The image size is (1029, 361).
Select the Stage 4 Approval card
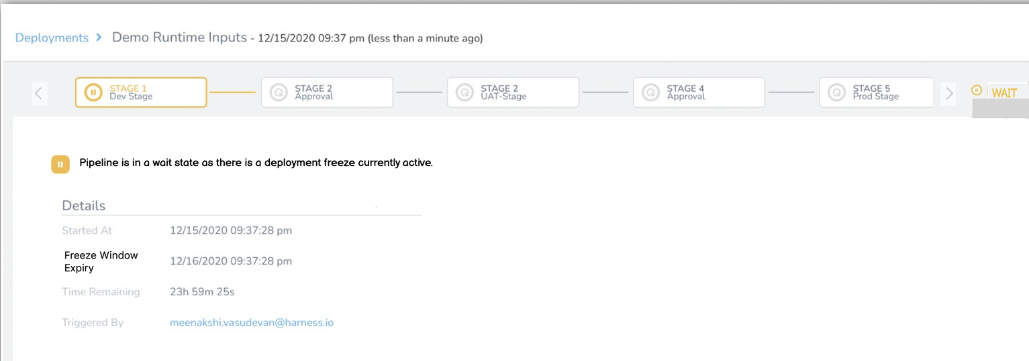click(699, 92)
